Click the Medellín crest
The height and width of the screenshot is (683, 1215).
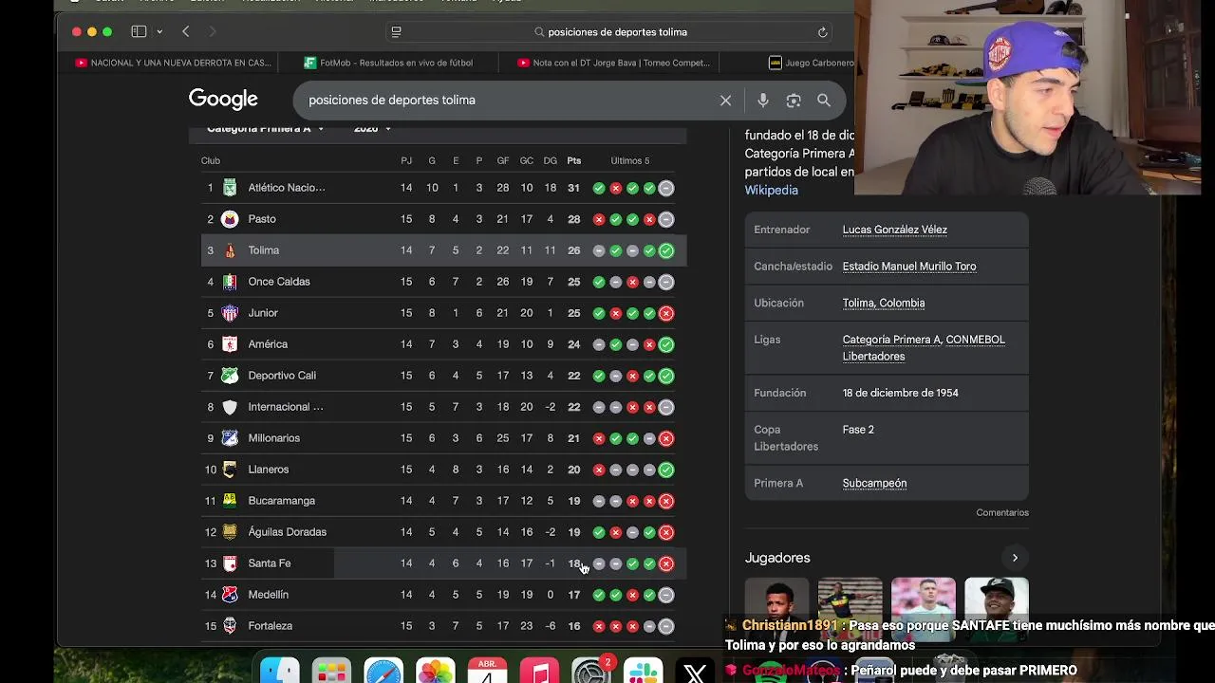point(230,595)
